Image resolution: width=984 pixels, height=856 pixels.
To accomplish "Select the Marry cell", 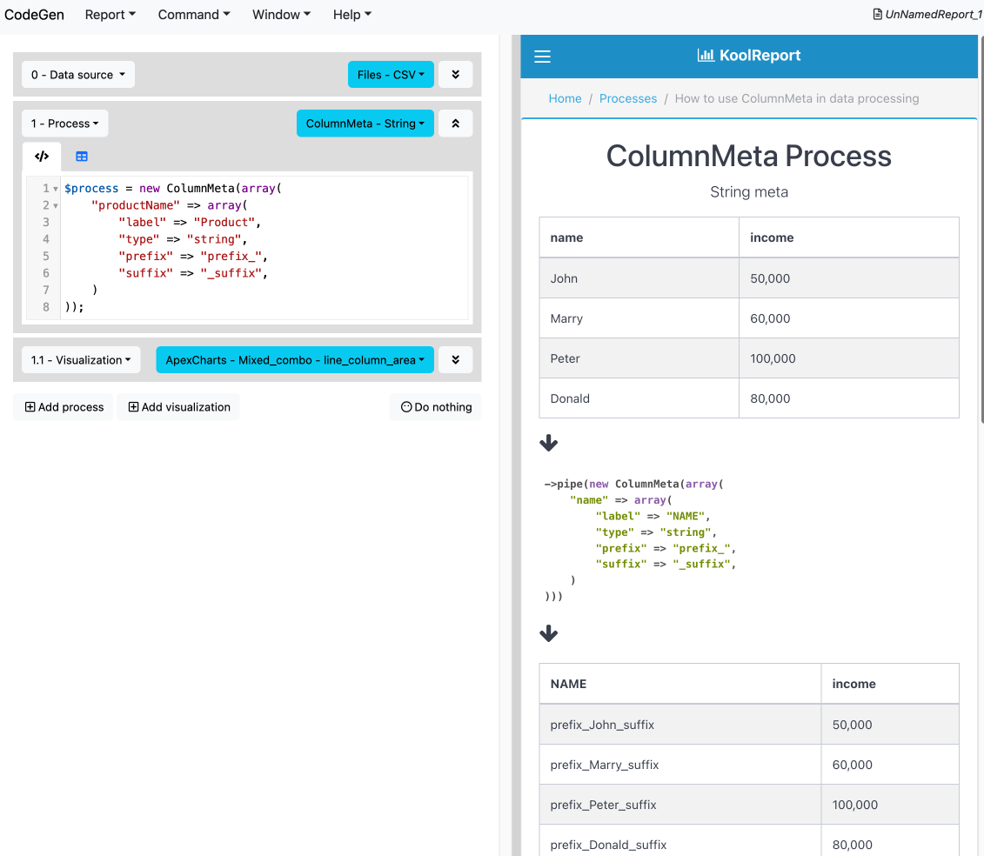I will click(639, 318).
